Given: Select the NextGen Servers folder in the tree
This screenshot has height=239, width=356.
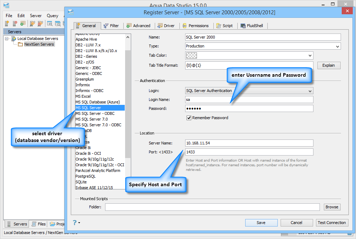Looking at the screenshot, I should tap(39, 44).
